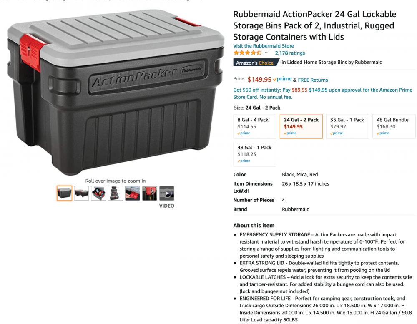Choose the 48 Gal - 1 Pack size
The image size is (417, 324).
pyautogui.click(x=255, y=154)
